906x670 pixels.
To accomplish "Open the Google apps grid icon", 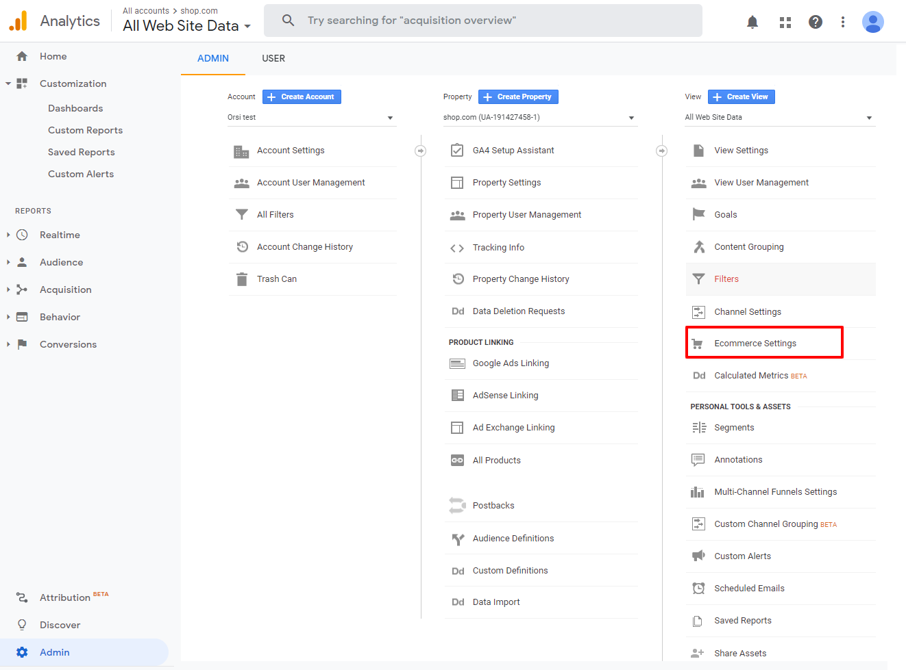I will point(785,22).
